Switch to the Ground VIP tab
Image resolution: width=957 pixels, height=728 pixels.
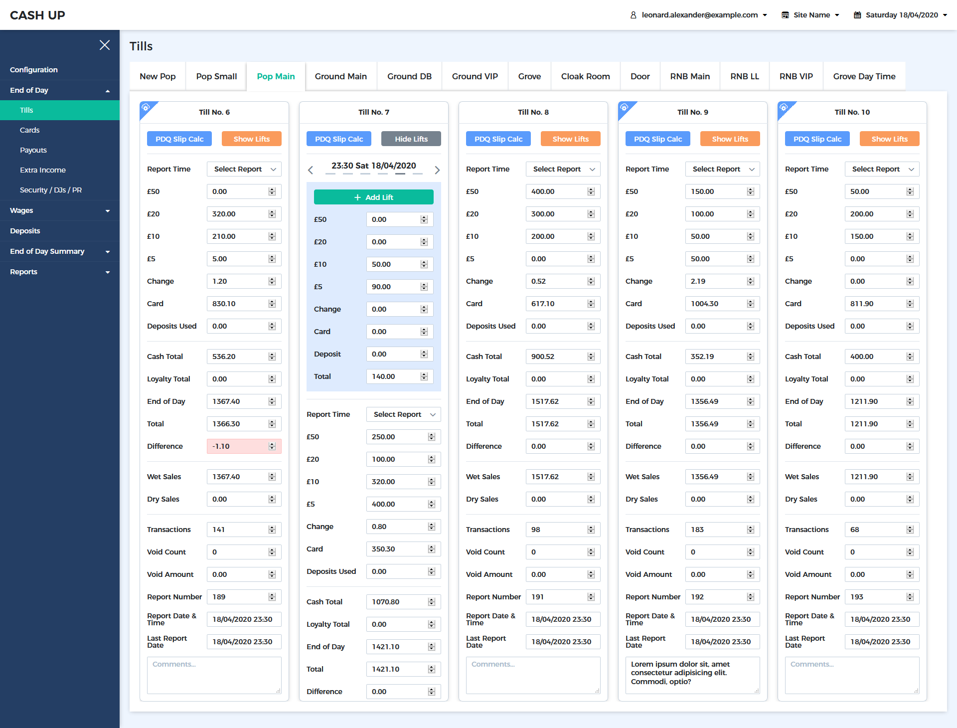[475, 76]
